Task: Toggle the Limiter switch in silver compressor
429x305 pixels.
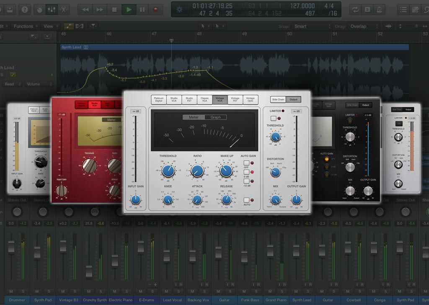Action: pos(273,118)
